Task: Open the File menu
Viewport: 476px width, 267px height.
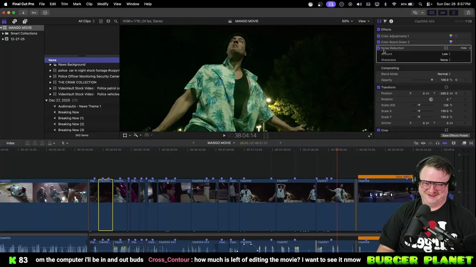Action: (42, 4)
